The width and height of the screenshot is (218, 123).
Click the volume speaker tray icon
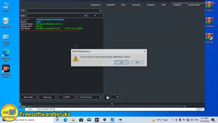point(192,120)
